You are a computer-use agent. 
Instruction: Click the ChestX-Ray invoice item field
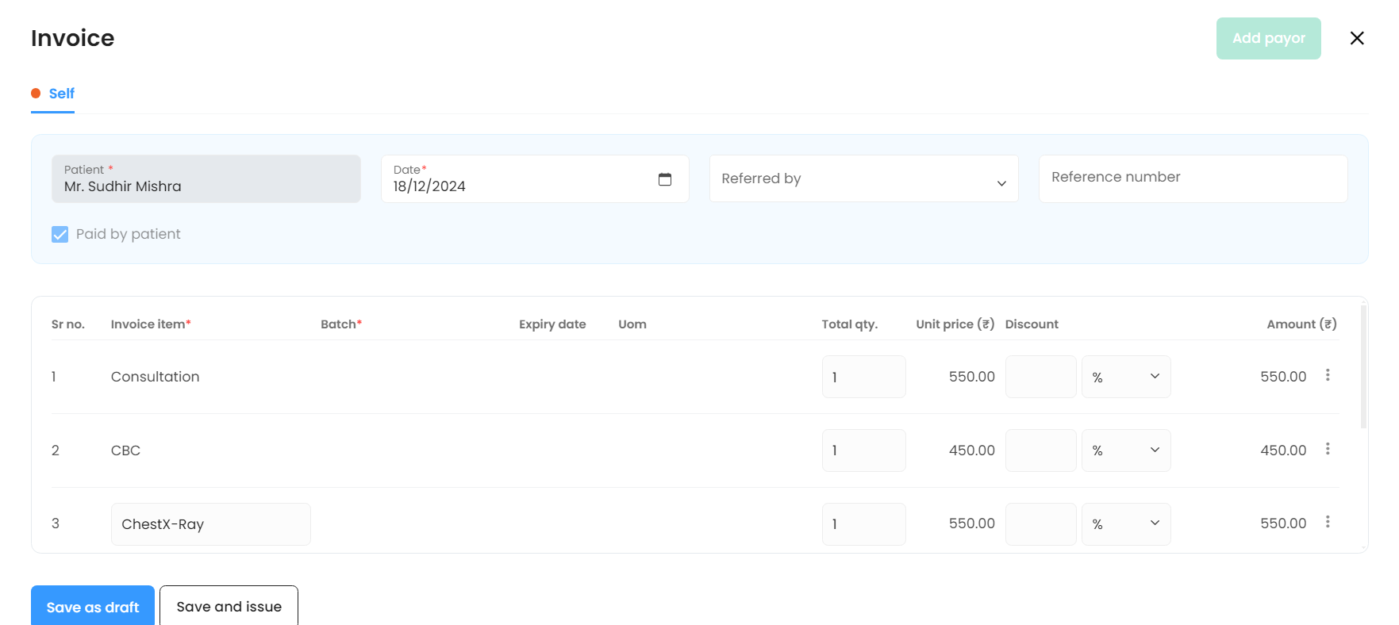tap(210, 524)
